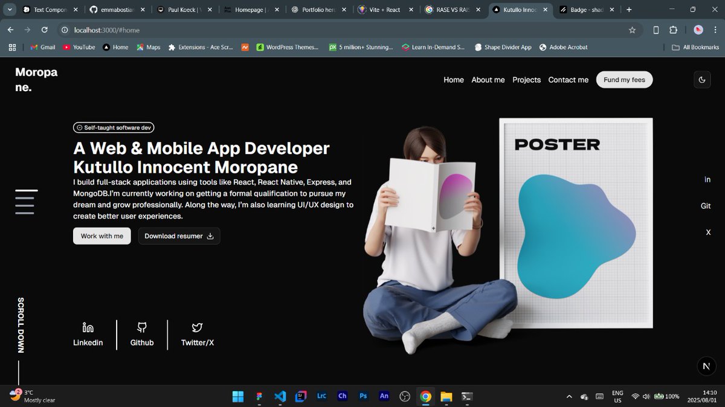Click the Fund my fees button
Viewport: 725px width, 407px height.
coord(624,79)
